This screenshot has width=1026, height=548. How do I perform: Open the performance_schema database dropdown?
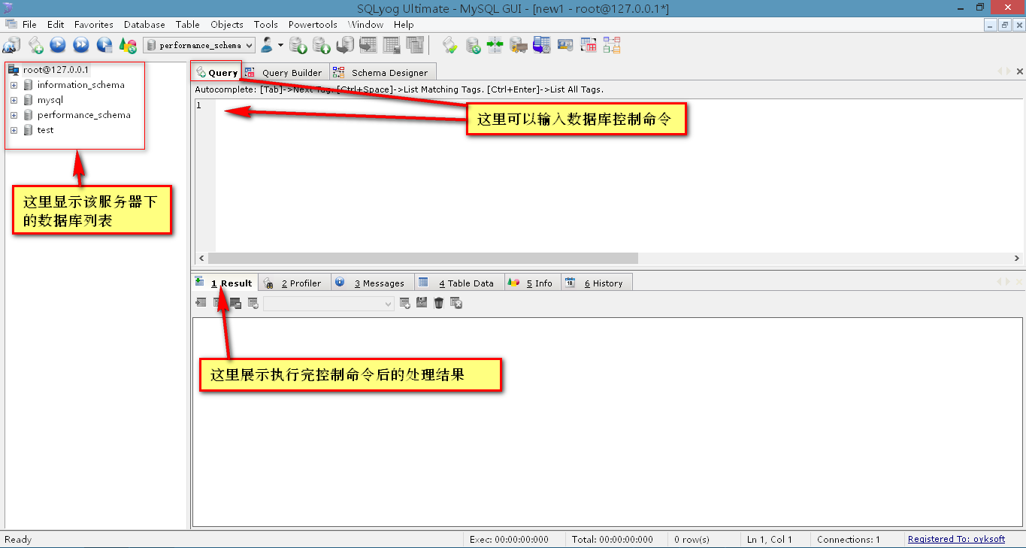tap(199, 45)
